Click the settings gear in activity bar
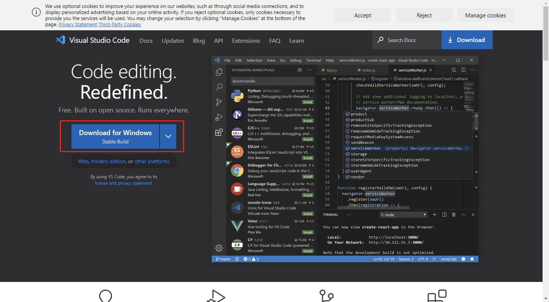The height and width of the screenshot is (302, 549). [219, 248]
